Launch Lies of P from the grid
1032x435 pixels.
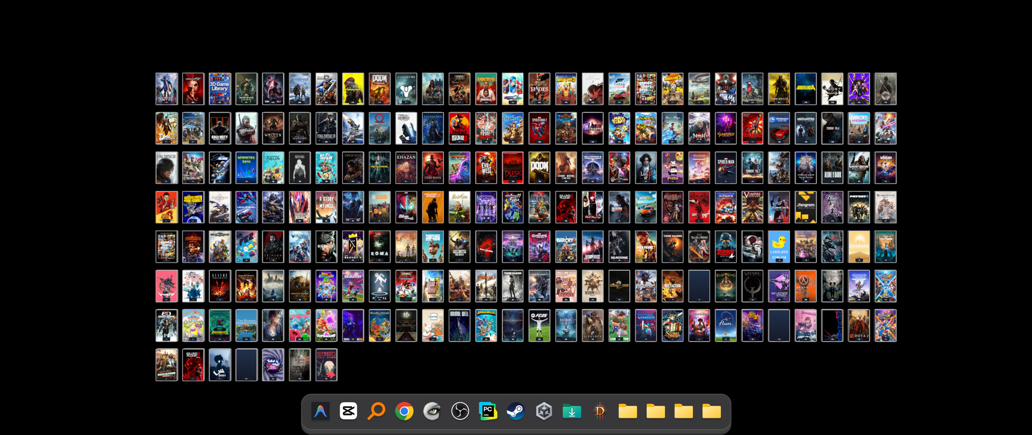646,168
